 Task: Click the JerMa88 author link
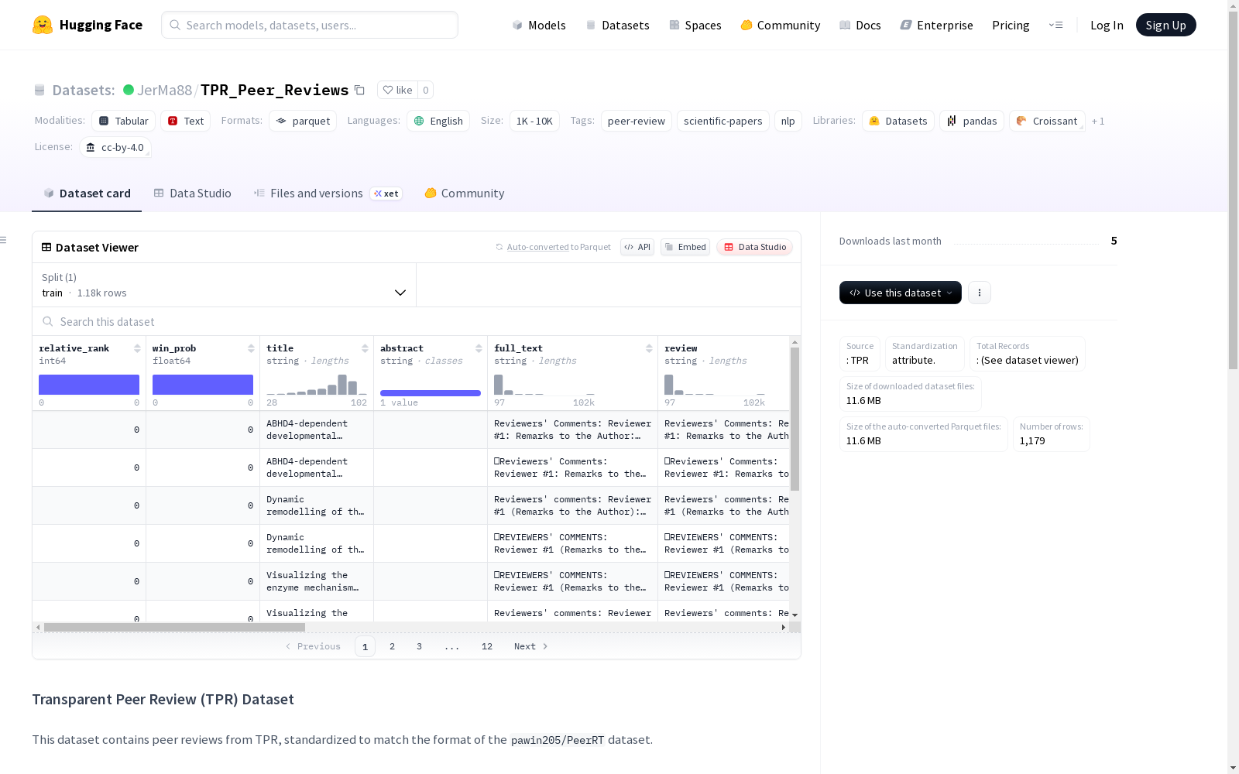164,90
